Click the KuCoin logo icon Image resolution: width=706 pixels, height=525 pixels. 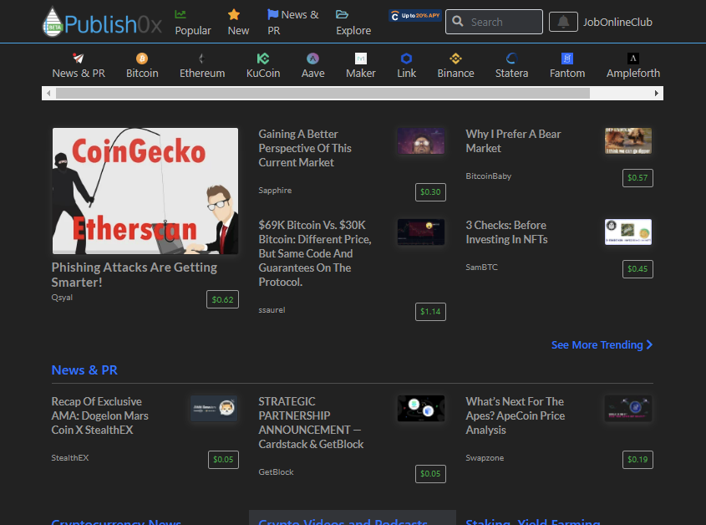263,59
